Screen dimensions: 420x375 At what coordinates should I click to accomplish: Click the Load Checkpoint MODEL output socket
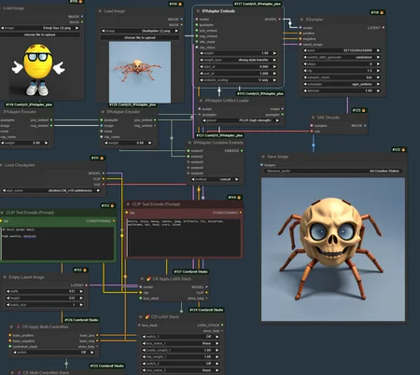(x=104, y=174)
